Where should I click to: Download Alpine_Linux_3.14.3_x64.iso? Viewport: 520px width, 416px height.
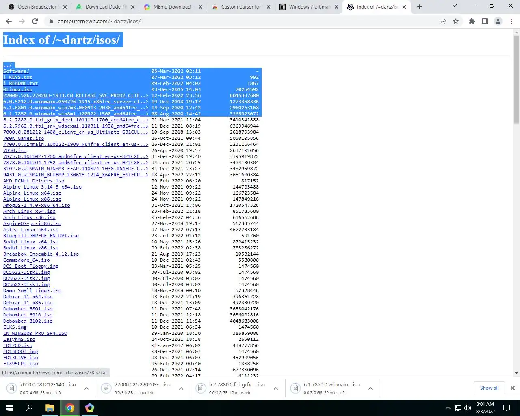pos(42,187)
